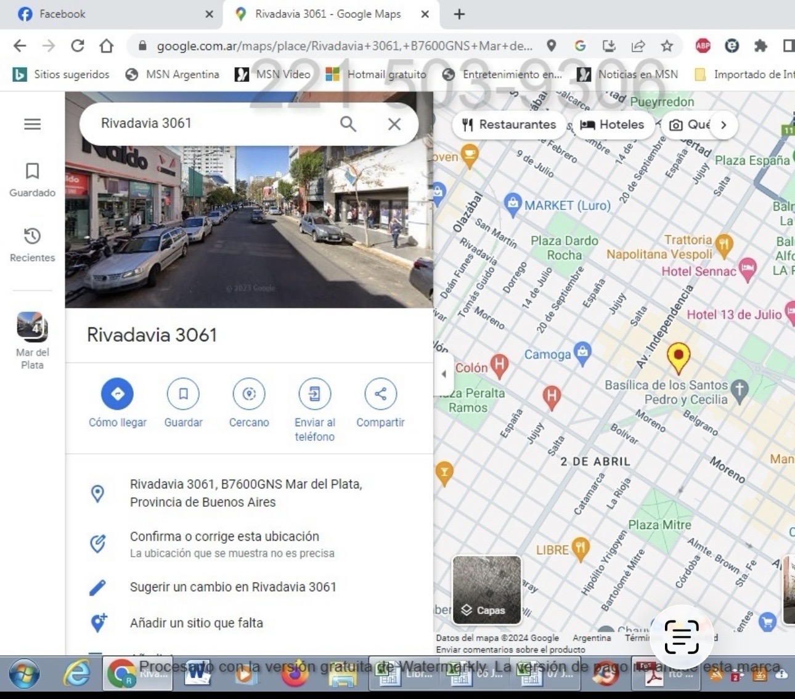Select the red-dot location pin on map
Screen dimensions: 795x699
(x=679, y=358)
